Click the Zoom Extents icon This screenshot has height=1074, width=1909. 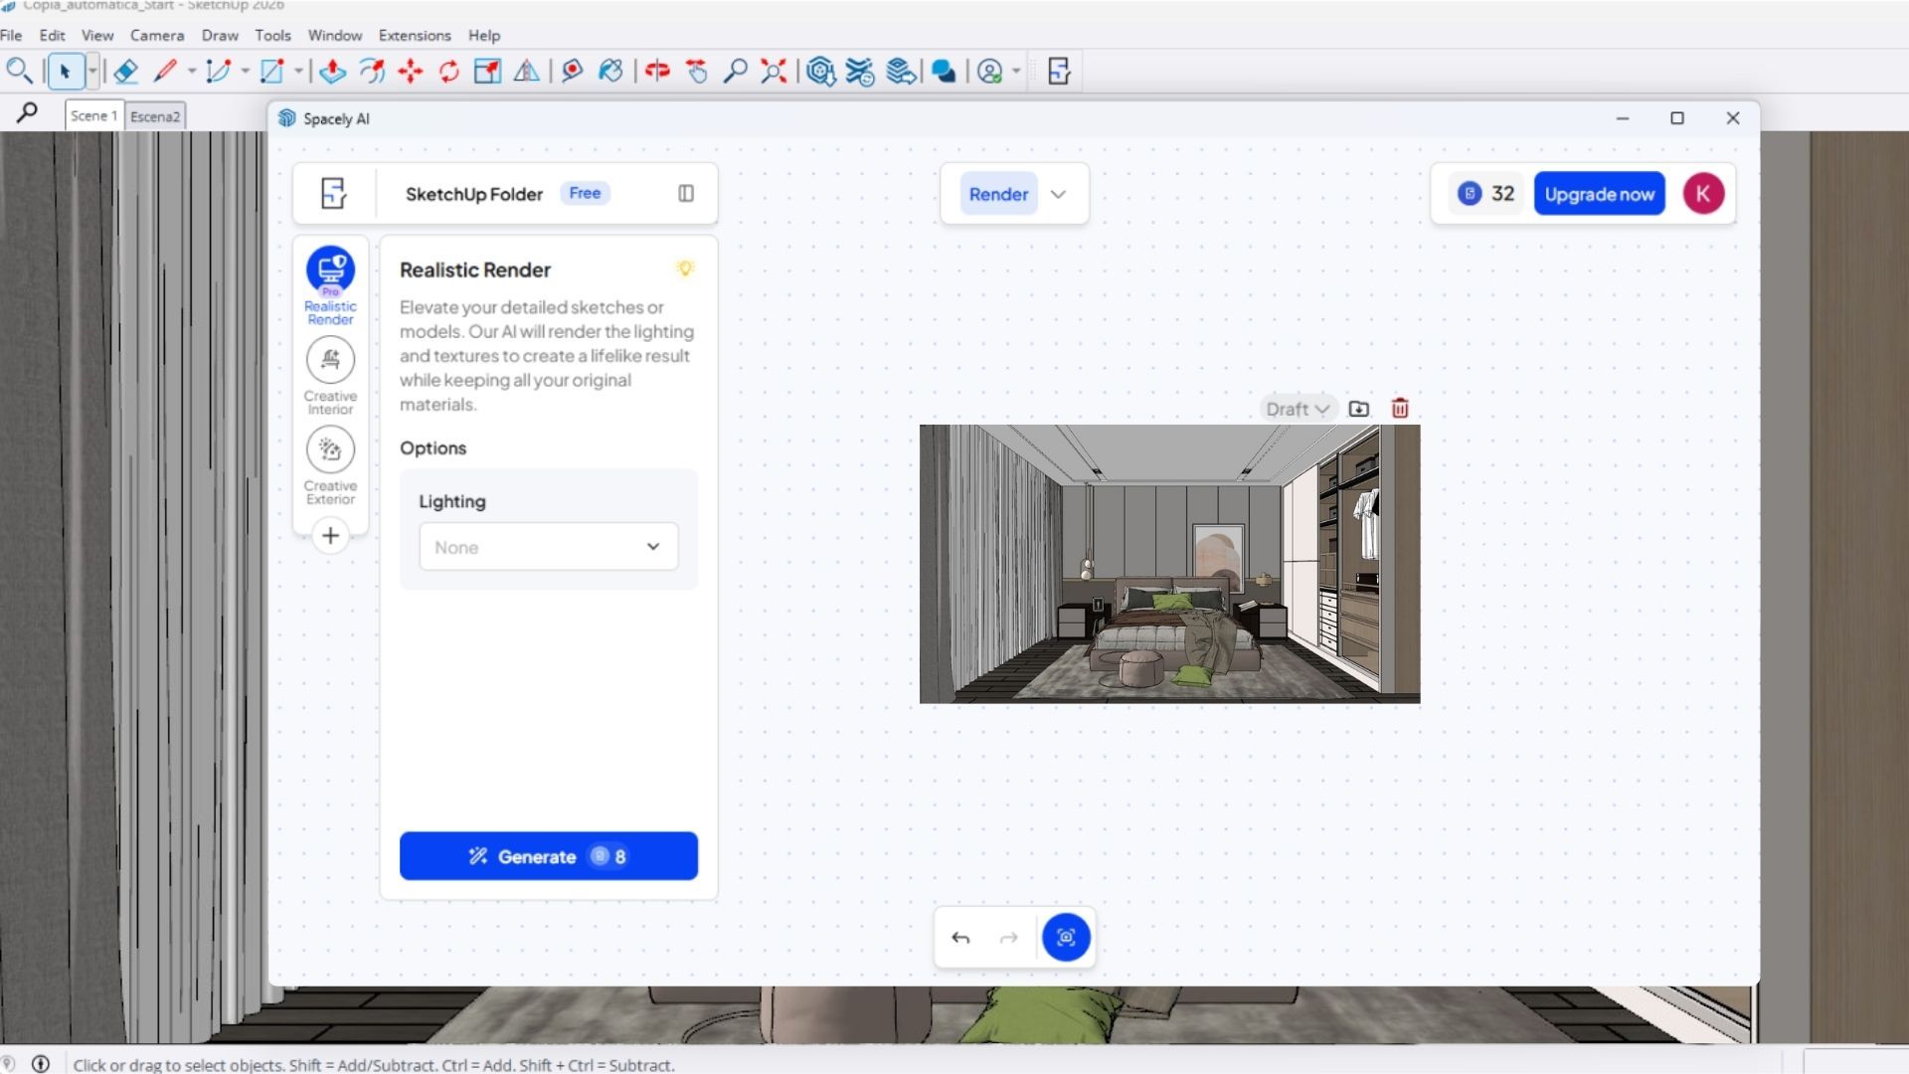tap(774, 72)
